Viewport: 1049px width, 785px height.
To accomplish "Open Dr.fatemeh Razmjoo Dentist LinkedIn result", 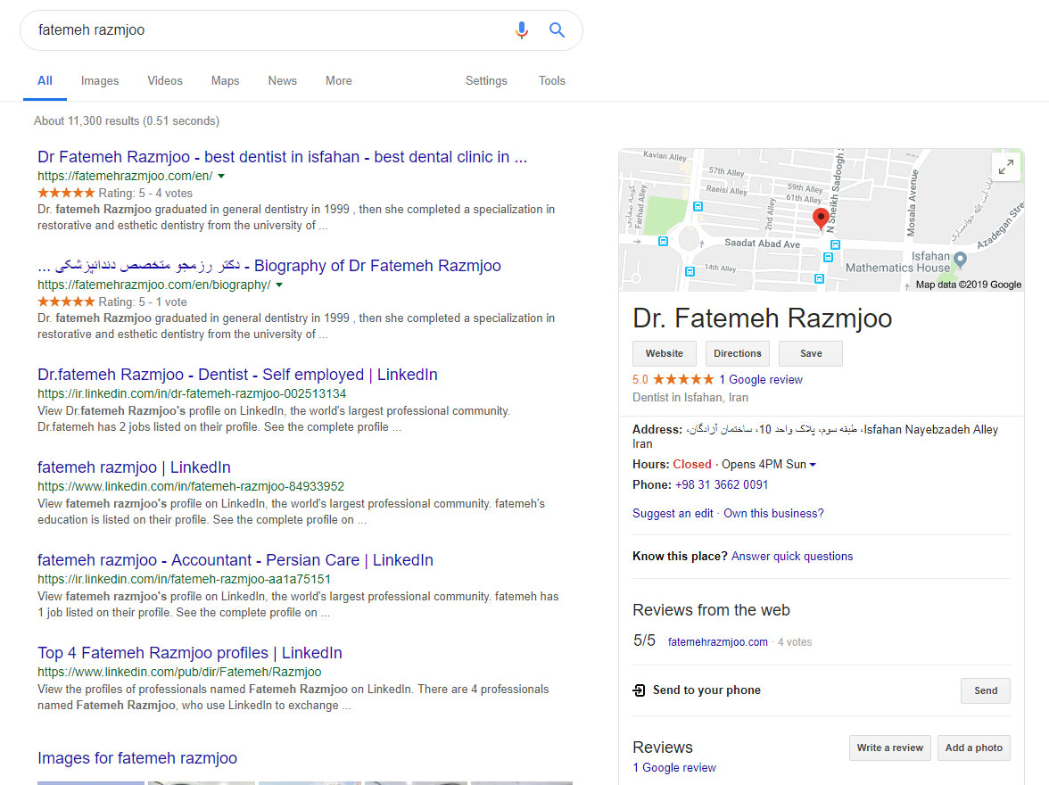I will (237, 374).
